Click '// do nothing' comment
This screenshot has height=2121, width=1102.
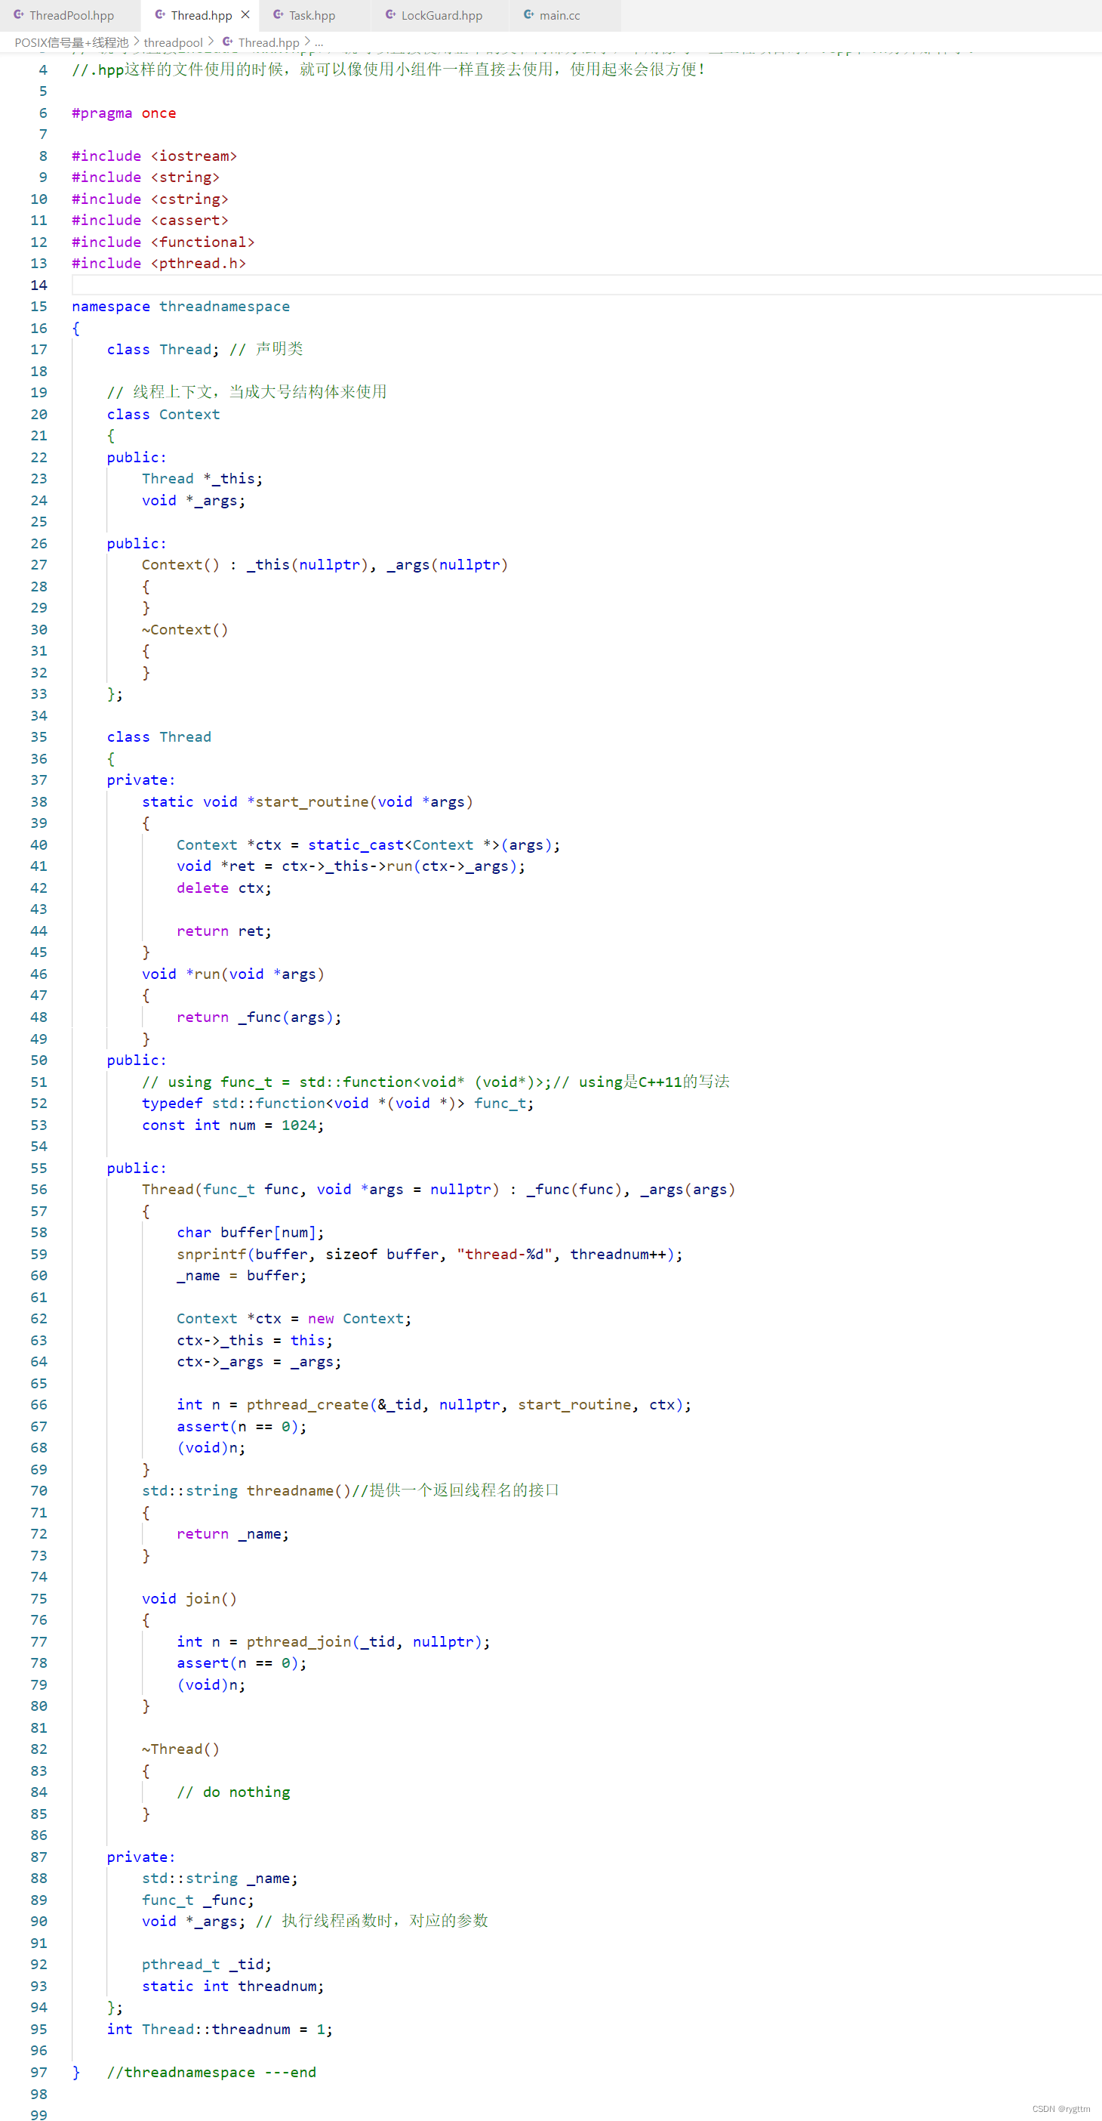click(x=233, y=1792)
